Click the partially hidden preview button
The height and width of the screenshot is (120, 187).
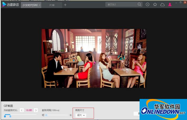pyautogui.click(x=136, y=114)
